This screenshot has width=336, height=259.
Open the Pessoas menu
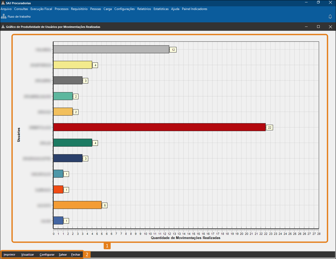pos(95,9)
